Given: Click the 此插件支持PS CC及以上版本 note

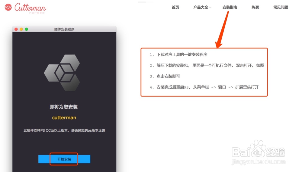Looking at the screenshot, I should (64, 130).
